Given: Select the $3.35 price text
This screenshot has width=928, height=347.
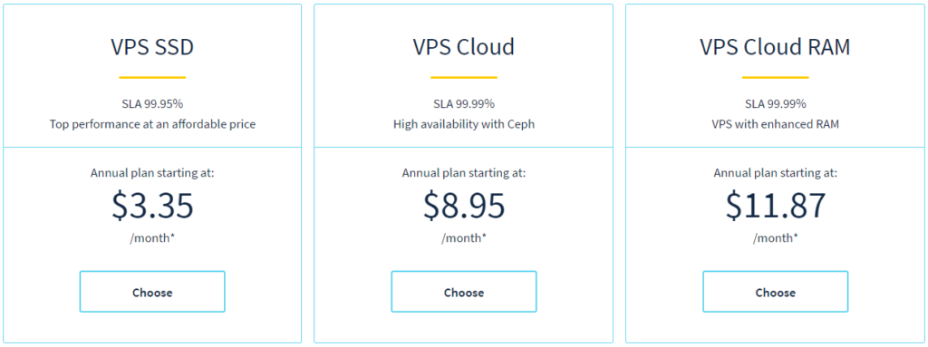Looking at the screenshot, I should click(x=152, y=205).
